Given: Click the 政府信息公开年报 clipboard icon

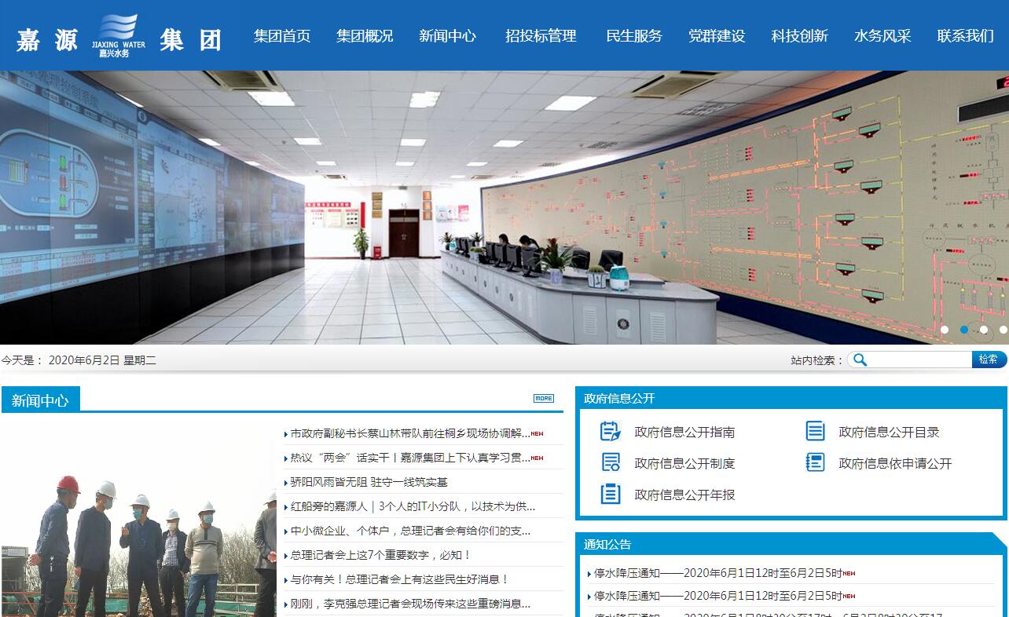Looking at the screenshot, I should click(611, 495).
